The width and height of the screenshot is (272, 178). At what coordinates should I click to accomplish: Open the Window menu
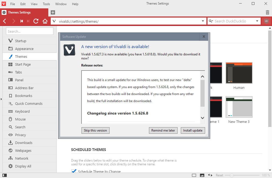point(61,4)
